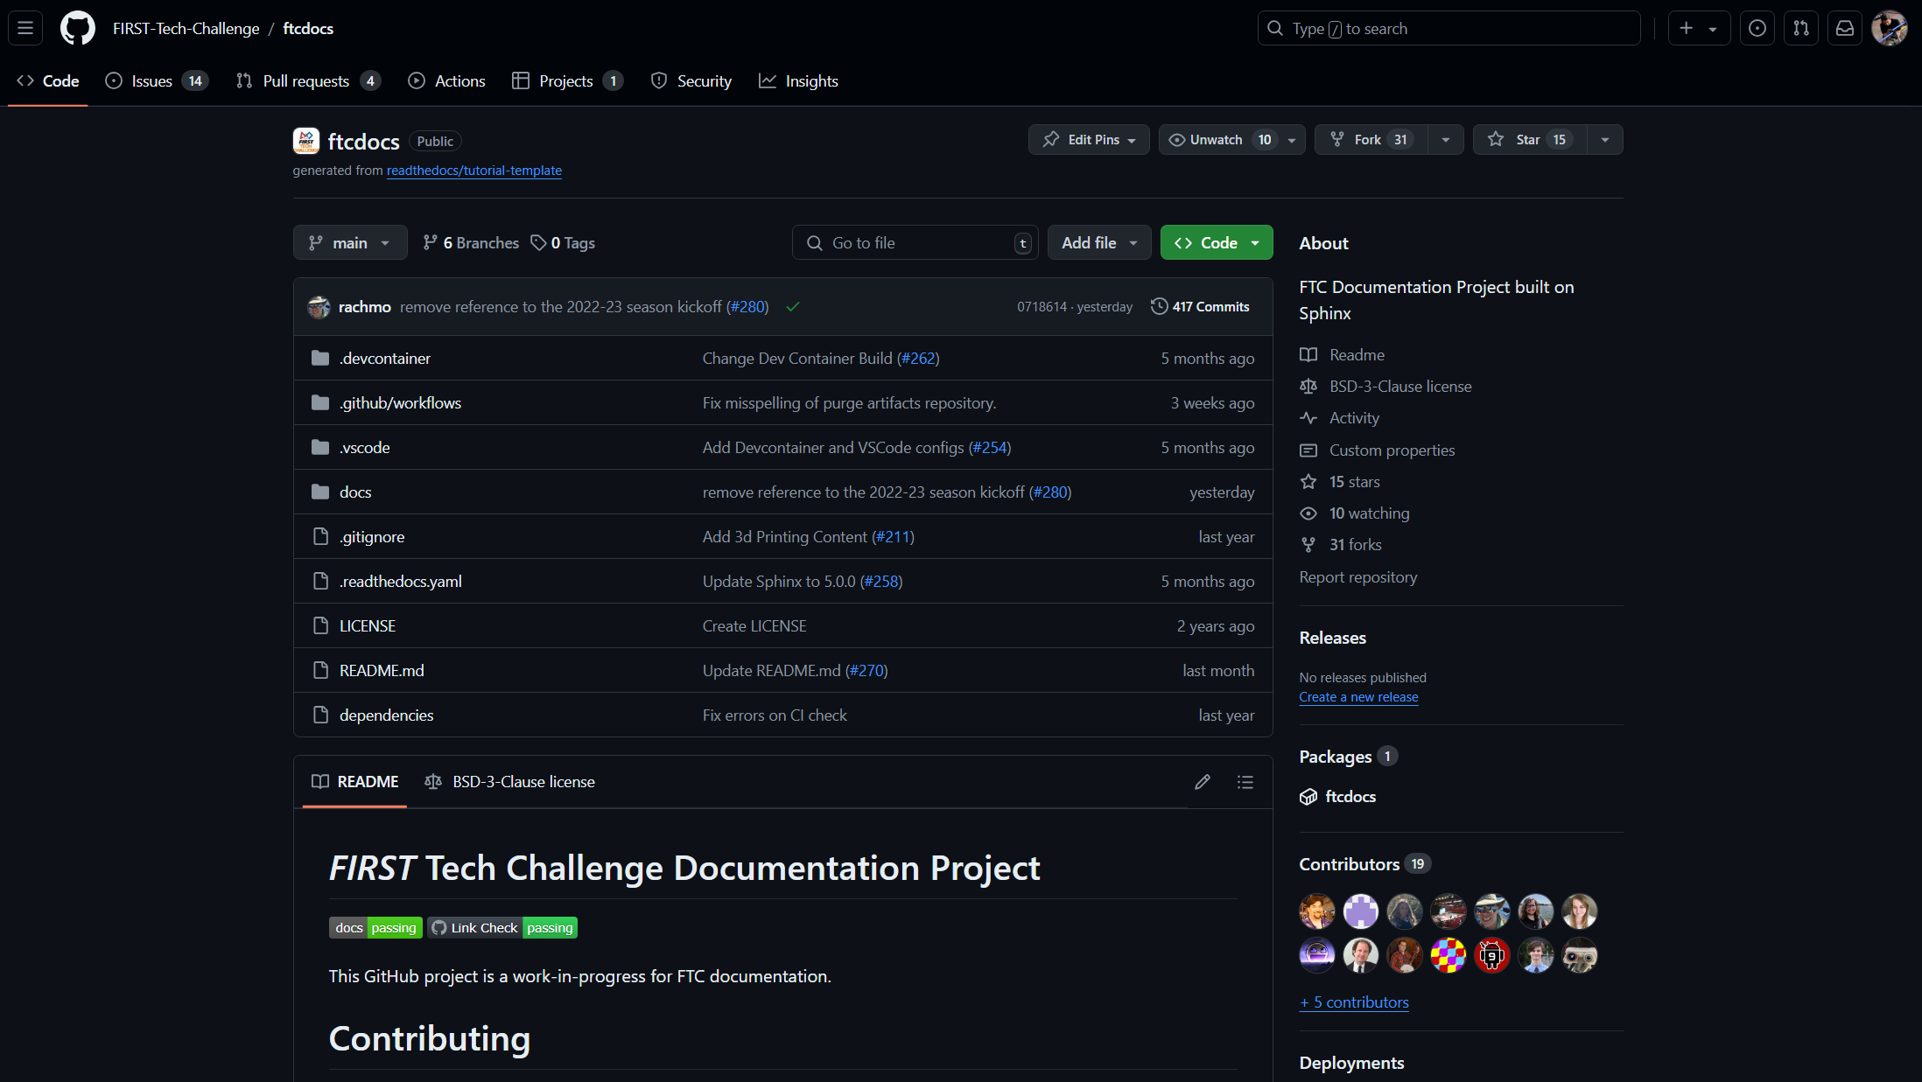1922x1082 pixels.
Task: Expand the Add file menu
Action: pyautogui.click(x=1098, y=243)
